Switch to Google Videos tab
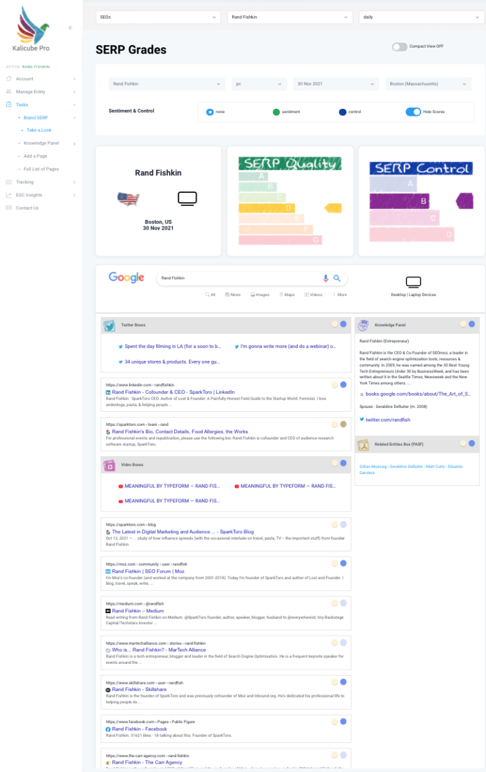This screenshot has width=486, height=772. click(x=313, y=295)
